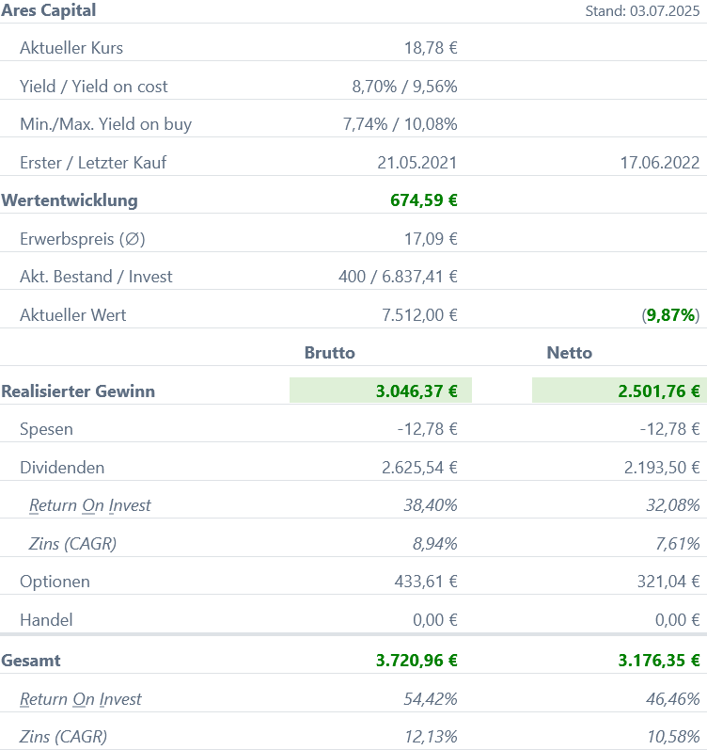Click Return On Invest under Dividenden

pos(90,505)
